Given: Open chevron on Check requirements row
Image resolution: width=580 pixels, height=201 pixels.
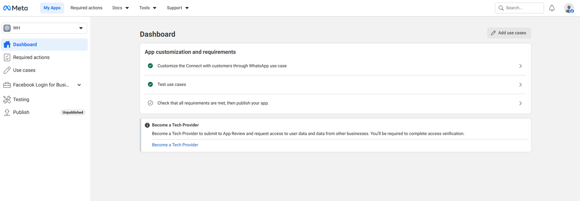Looking at the screenshot, I should pyautogui.click(x=521, y=103).
